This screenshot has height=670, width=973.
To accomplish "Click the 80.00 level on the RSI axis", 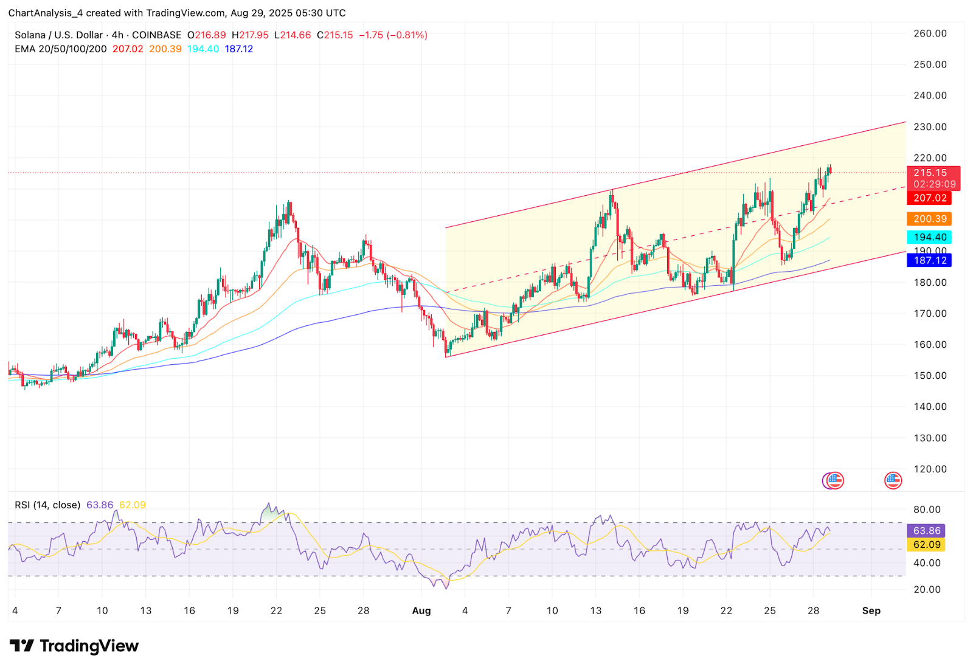I will [927, 509].
